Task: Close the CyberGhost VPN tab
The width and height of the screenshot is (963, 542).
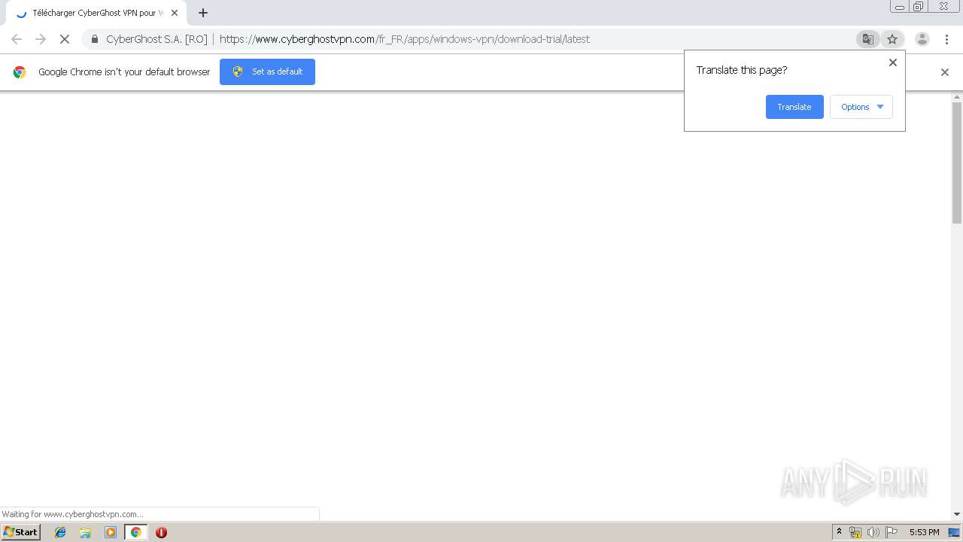Action: (175, 13)
